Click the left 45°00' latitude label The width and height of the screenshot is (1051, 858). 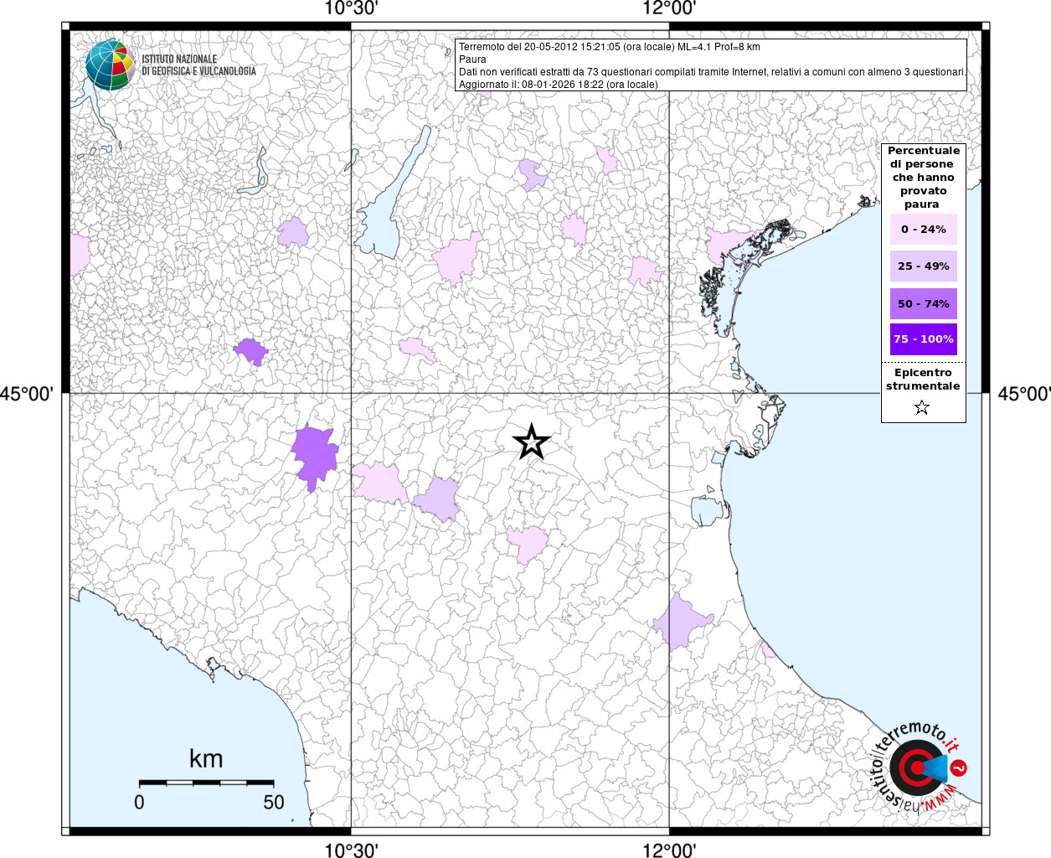tap(27, 394)
